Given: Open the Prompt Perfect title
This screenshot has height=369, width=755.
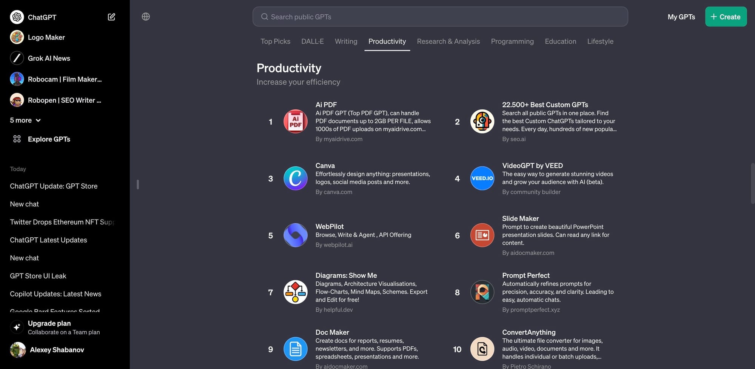Looking at the screenshot, I should (526, 275).
